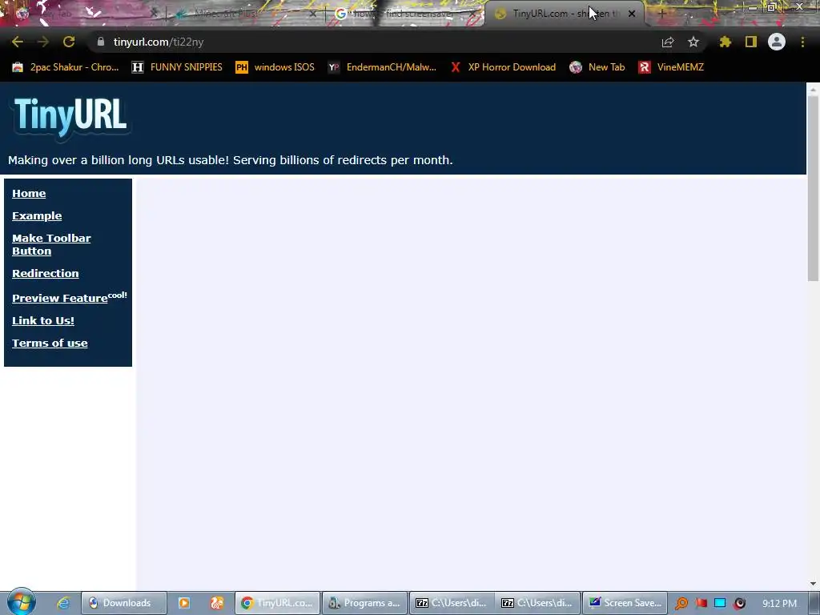
Task: Open the FUNNY SNIPPIES bookmark
Action: coord(177,67)
